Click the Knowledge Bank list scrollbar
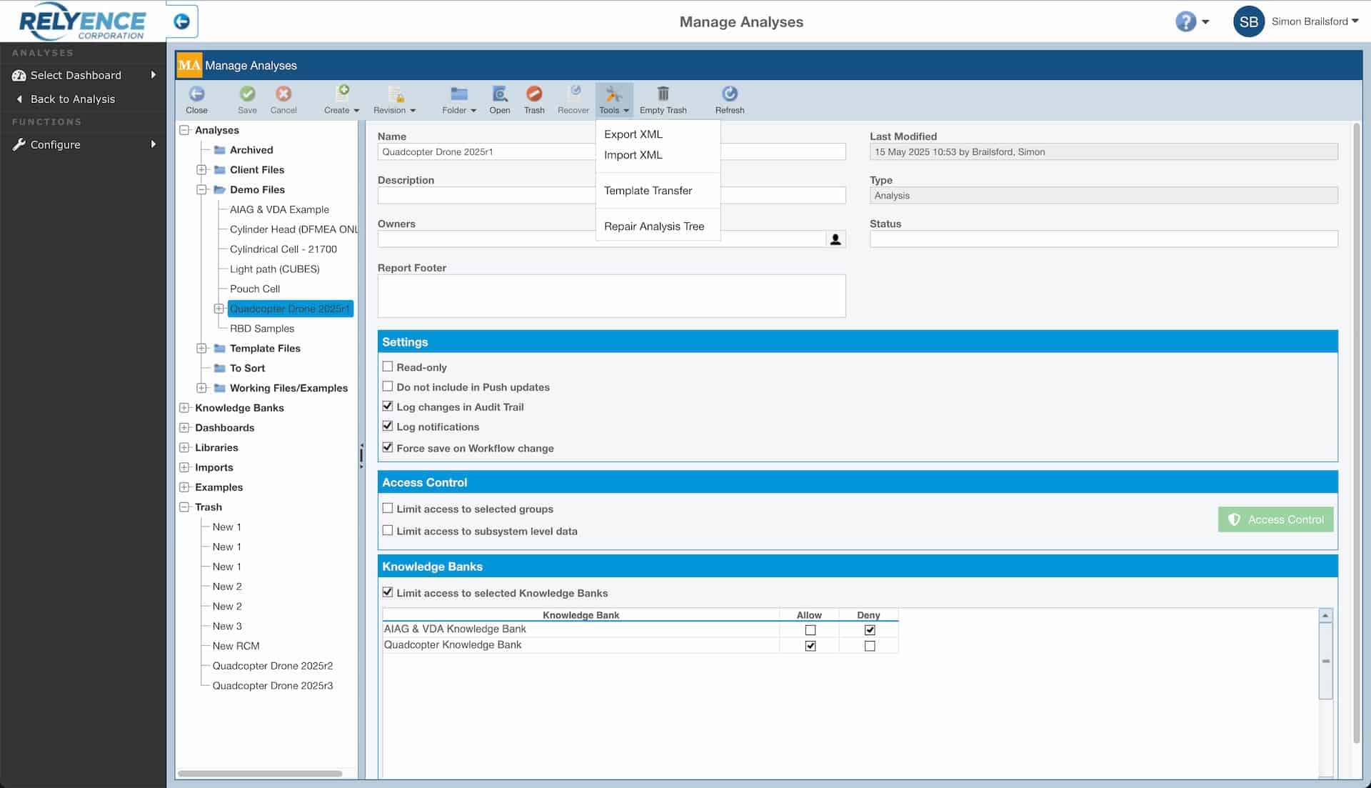 pyautogui.click(x=1325, y=661)
